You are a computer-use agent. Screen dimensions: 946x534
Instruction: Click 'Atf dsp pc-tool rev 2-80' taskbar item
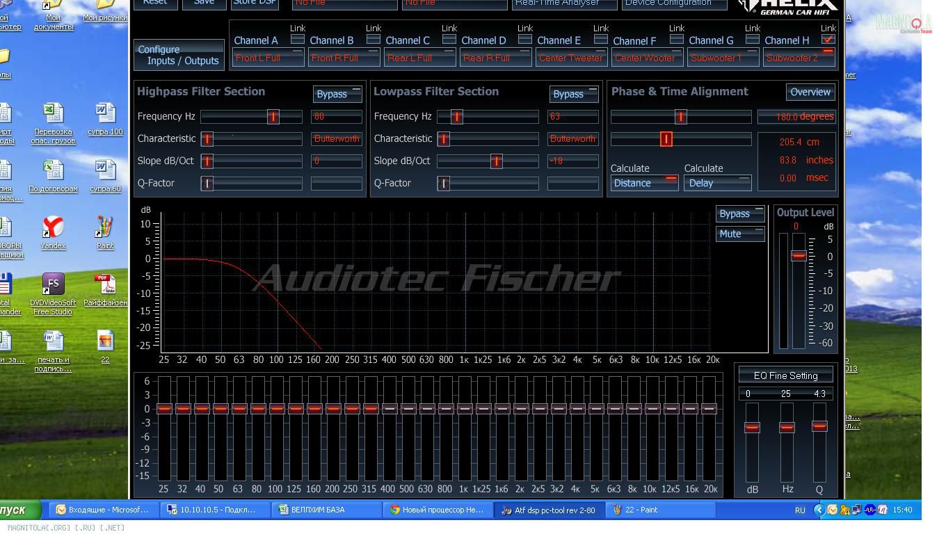click(550, 510)
